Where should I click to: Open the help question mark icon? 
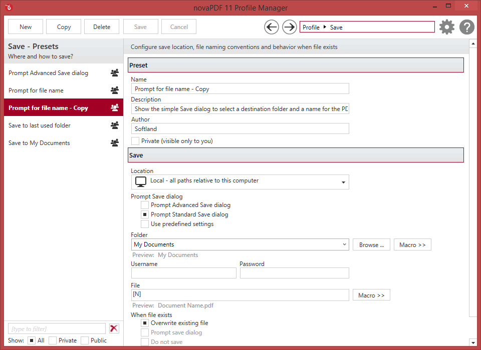click(x=467, y=27)
